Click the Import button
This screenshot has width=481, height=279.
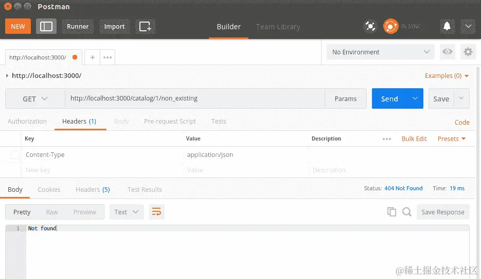pyautogui.click(x=114, y=26)
